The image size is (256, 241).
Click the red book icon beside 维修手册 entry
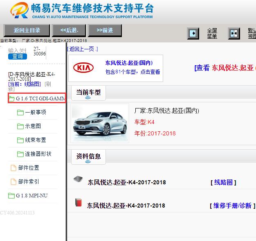coord(79,202)
